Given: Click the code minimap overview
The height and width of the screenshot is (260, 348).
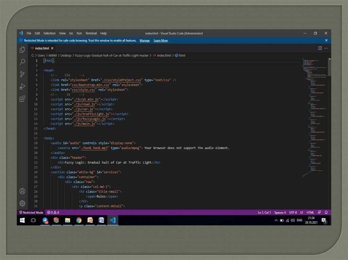Looking at the screenshot, I should click(x=314, y=115).
